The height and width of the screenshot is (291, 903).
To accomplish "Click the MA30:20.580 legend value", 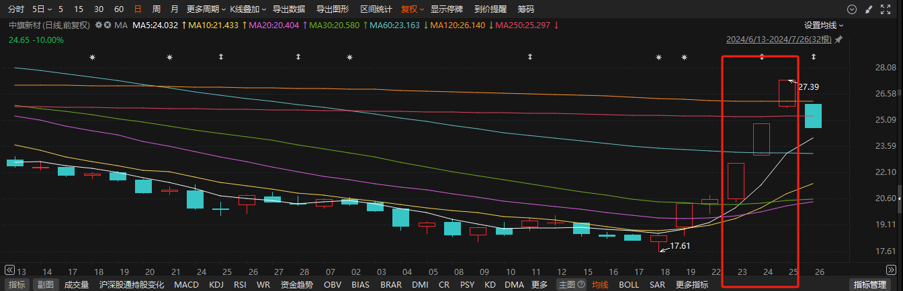I will 333,25.
